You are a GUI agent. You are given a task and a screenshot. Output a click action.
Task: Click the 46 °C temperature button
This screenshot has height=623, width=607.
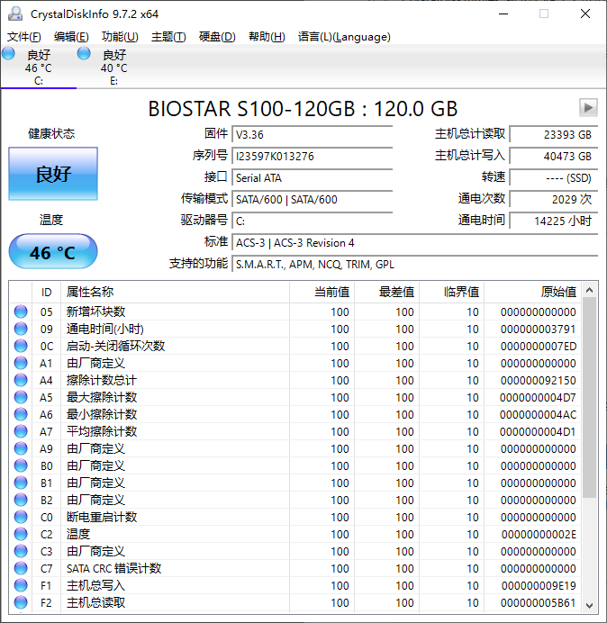[x=53, y=252]
